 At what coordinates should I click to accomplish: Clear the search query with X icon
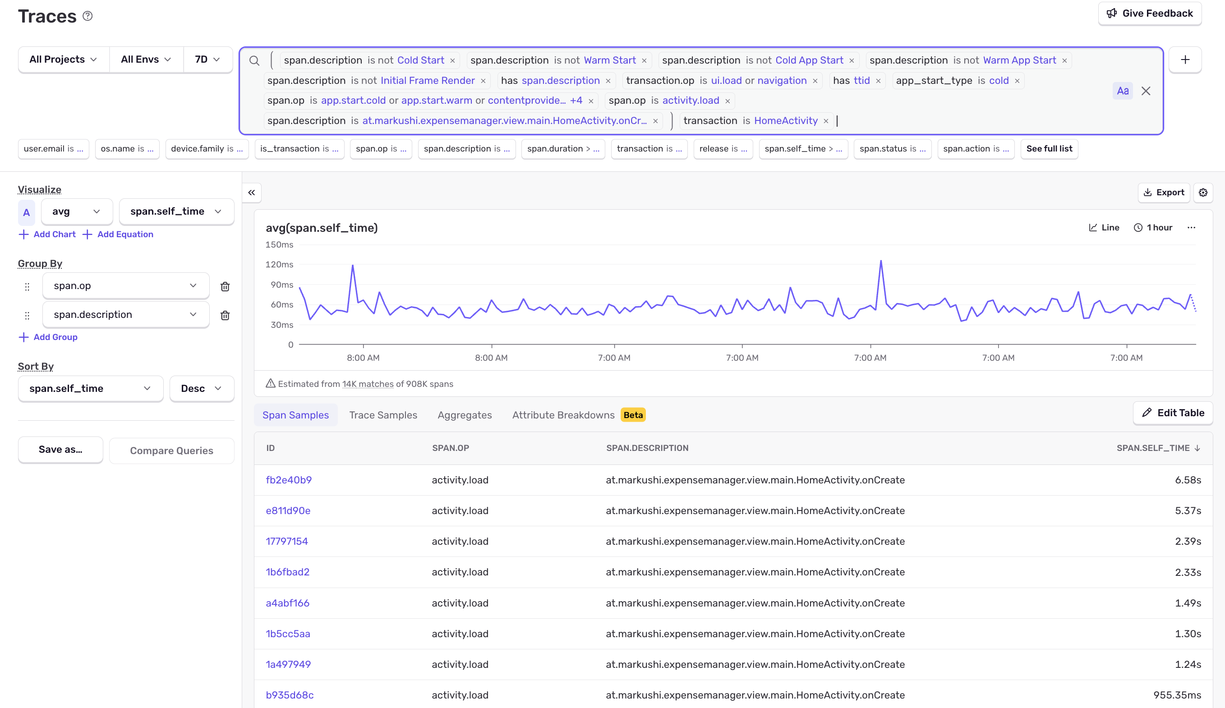click(x=1145, y=91)
